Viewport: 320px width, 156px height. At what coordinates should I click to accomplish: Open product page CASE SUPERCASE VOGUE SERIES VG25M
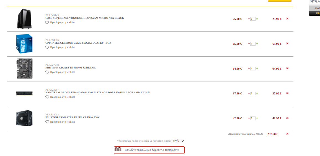coord(85,18)
